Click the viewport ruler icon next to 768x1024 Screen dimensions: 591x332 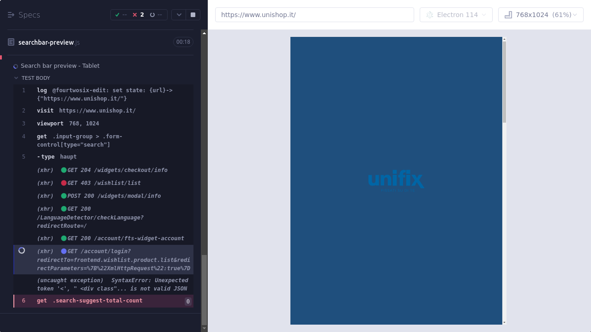(508, 15)
